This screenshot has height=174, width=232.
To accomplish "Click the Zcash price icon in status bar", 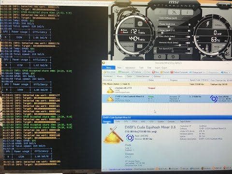I will tap(203, 168).
